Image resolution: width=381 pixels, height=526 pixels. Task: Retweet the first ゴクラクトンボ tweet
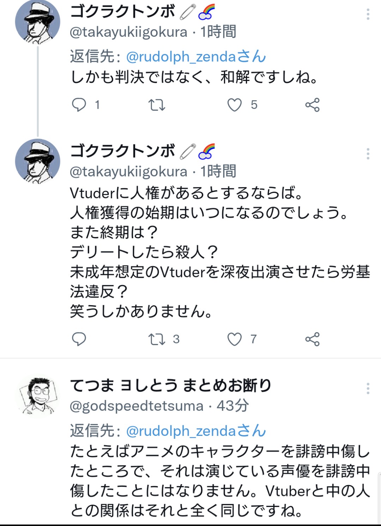(157, 105)
